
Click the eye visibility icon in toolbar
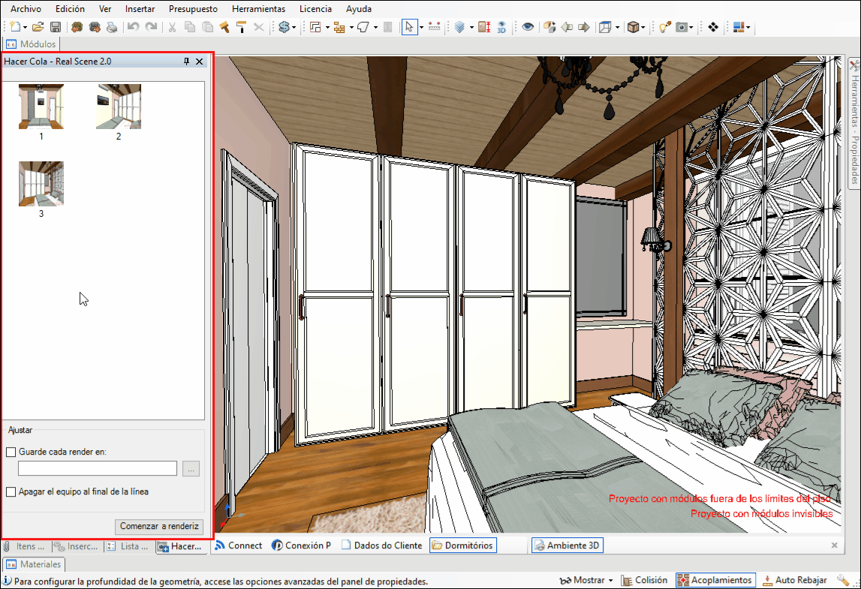(528, 27)
